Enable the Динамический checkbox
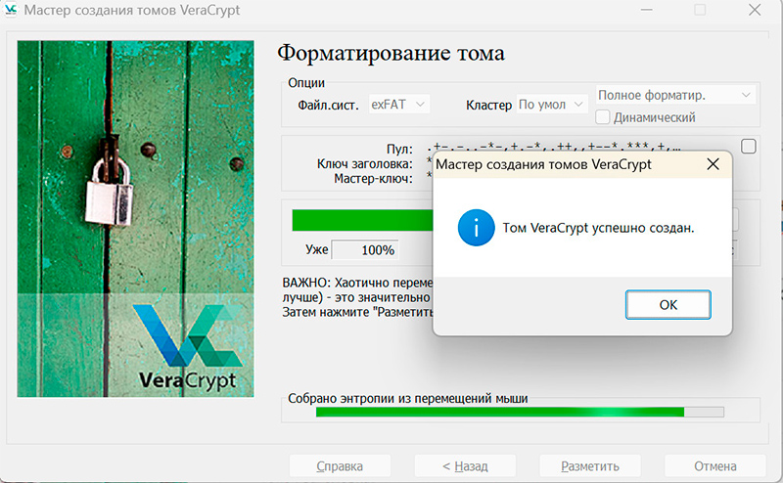 (x=603, y=117)
